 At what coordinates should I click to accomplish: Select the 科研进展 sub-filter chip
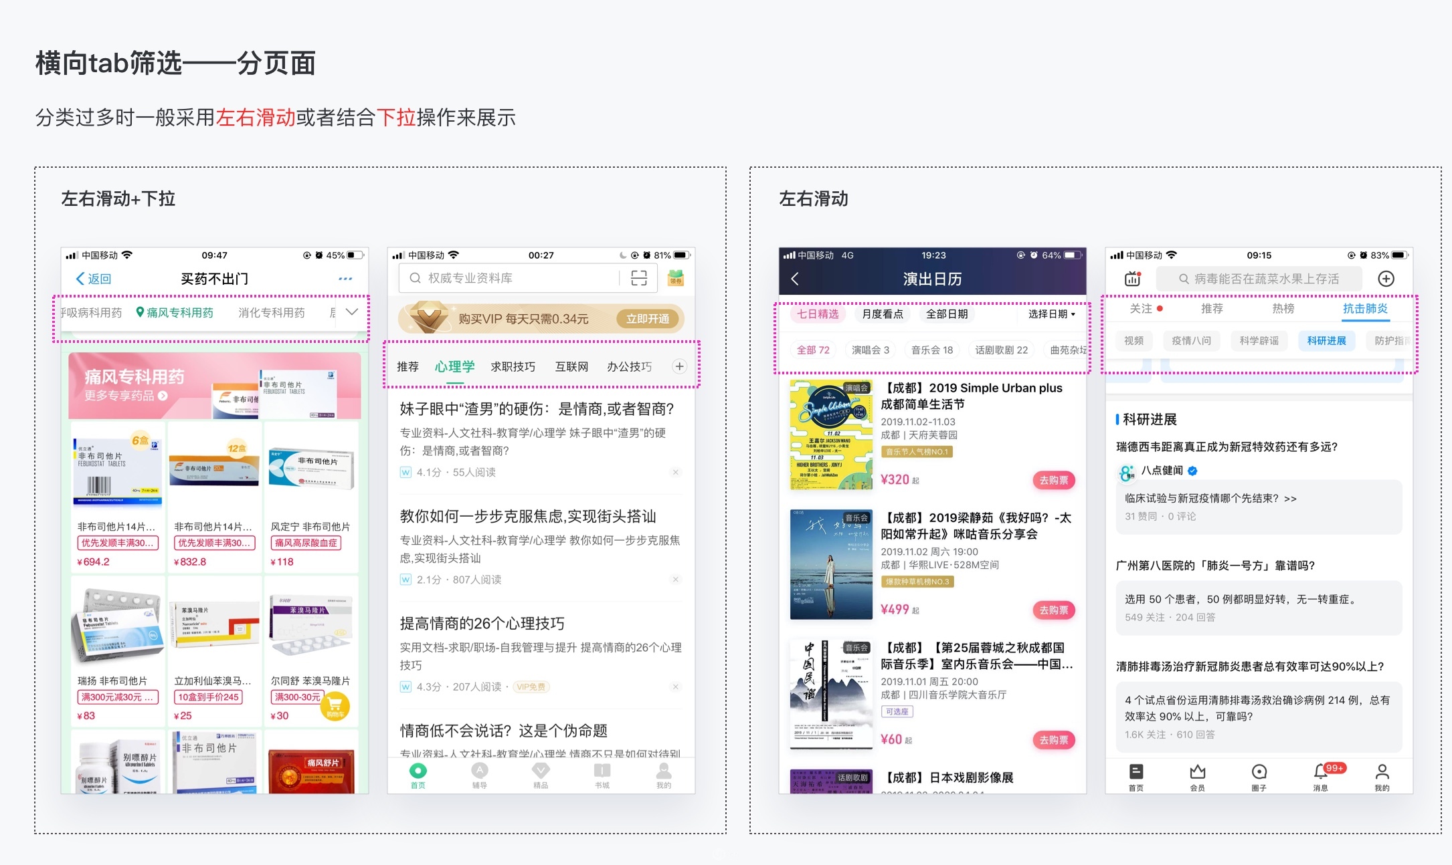pos(1326,341)
